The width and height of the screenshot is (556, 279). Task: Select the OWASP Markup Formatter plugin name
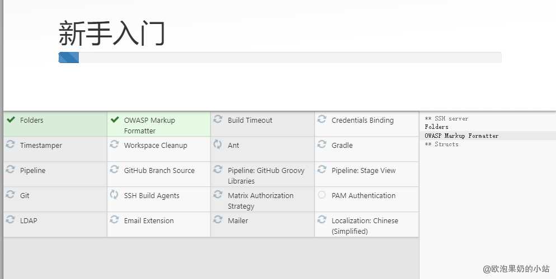coord(149,126)
